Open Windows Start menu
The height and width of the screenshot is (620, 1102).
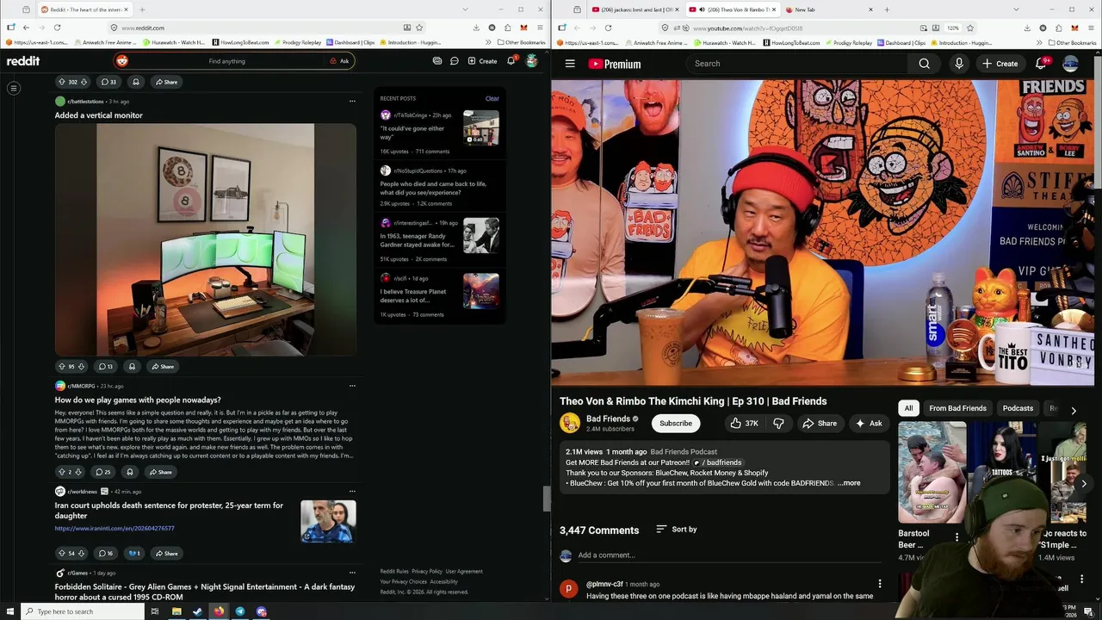pyautogui.click(x=10, y=611)
